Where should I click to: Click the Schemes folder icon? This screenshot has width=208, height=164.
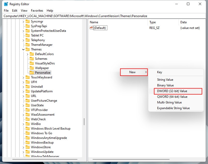click(x=32, y=59)
